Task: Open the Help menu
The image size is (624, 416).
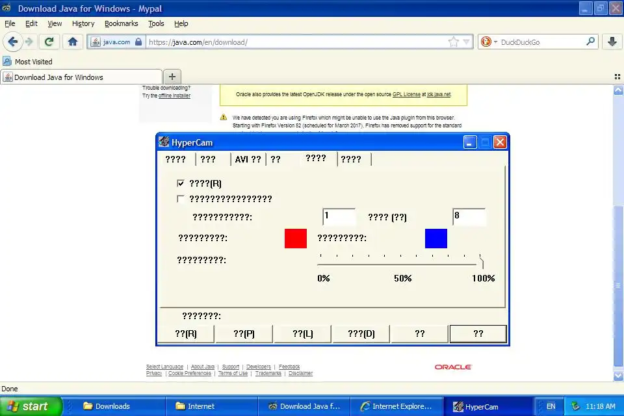Action: tap(181, 23)
